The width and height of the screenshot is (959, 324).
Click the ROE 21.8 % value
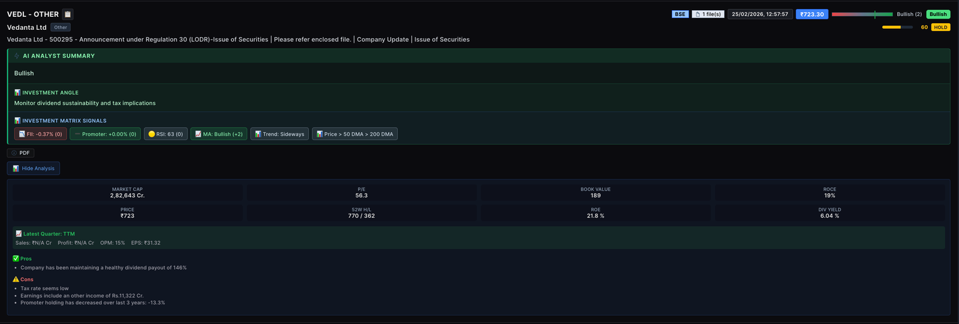[595, 216]
